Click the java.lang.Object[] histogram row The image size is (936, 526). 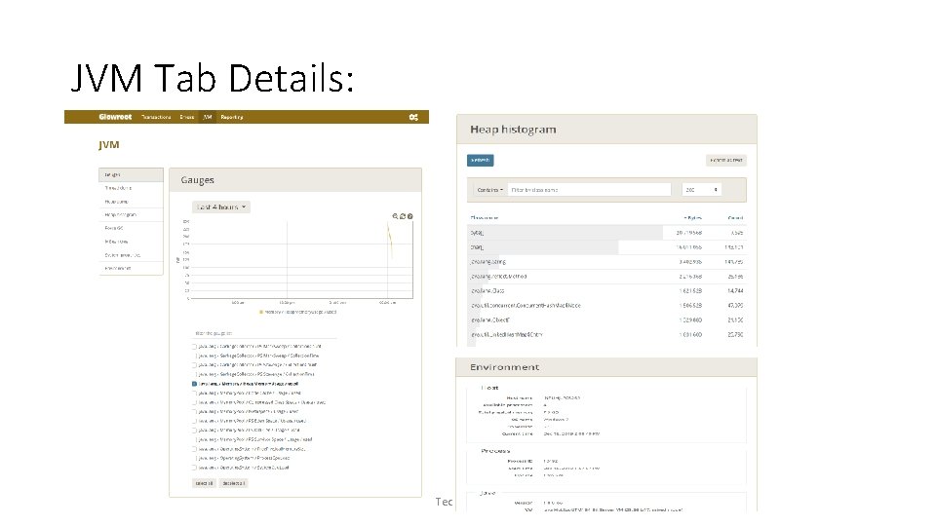tap(606, 320)
